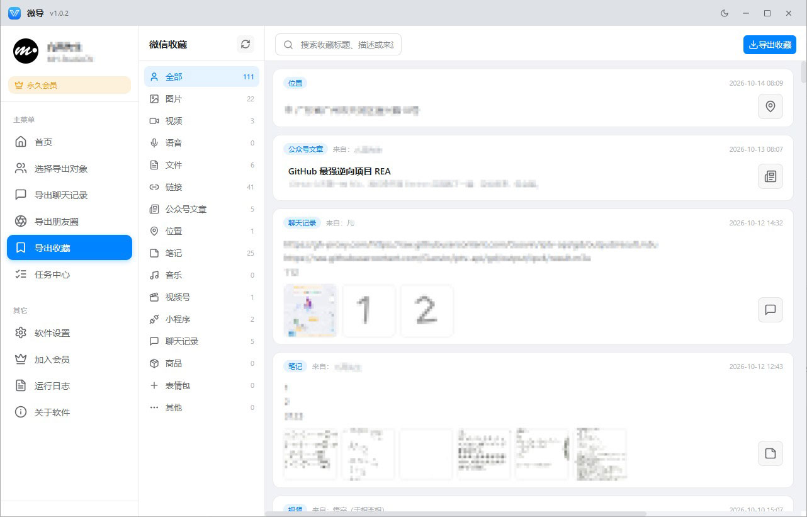This screenshot has height=517, width=807.
Task: Choose 聊天记录 category in list
Action: (201, 341)
